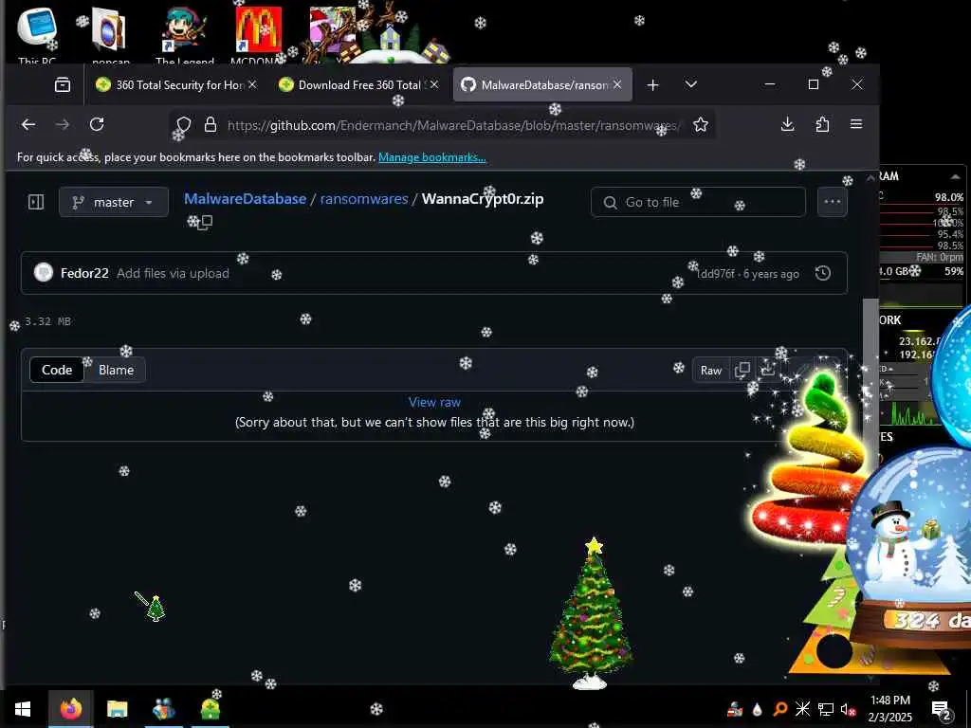Select the Code view tab

click(x=57, y=370)
